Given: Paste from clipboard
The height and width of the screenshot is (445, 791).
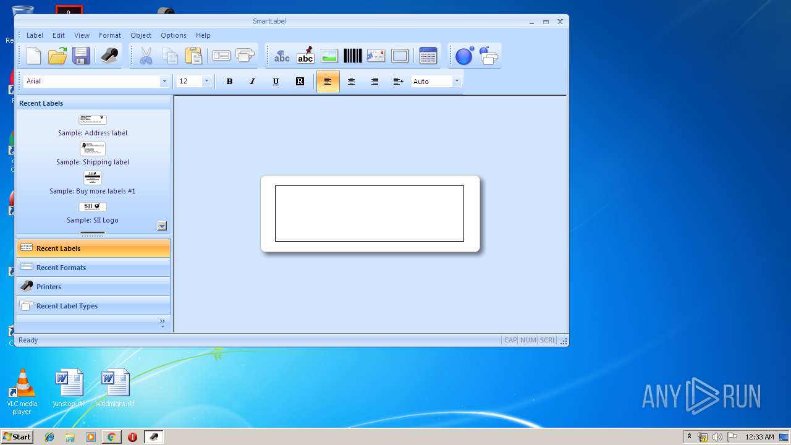Looking at the screenshot, I should coord(193,56).
